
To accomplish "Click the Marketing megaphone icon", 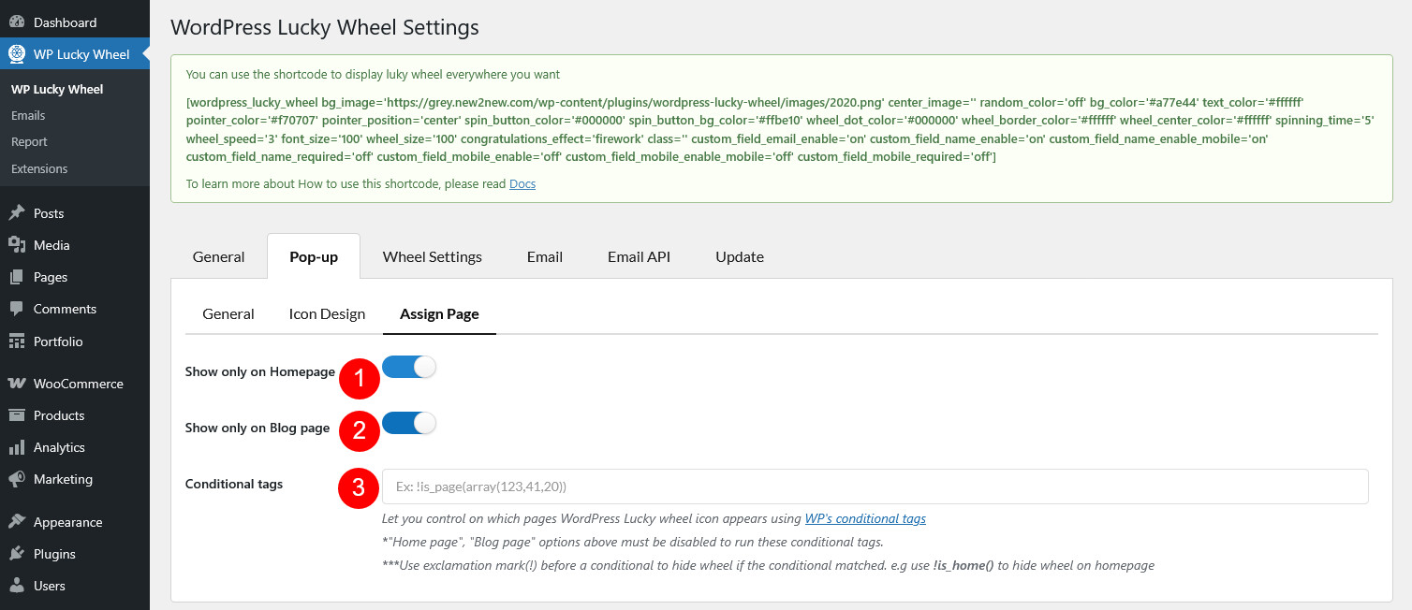I will [17, 479].
